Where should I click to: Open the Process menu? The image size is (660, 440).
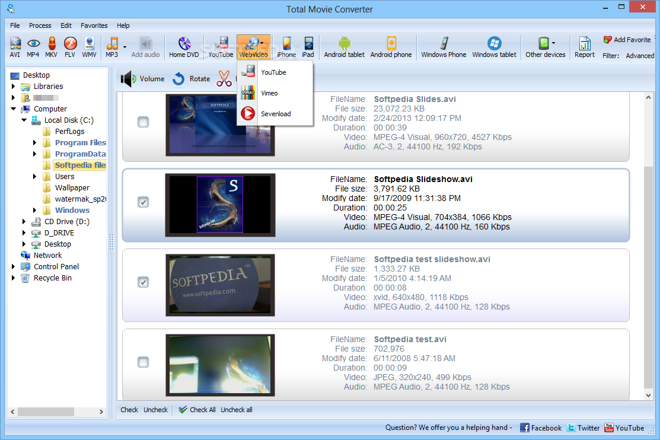(x=40, y=25)
